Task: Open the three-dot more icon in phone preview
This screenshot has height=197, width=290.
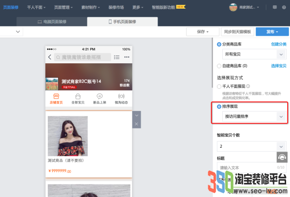Action: tap(127, 57)
